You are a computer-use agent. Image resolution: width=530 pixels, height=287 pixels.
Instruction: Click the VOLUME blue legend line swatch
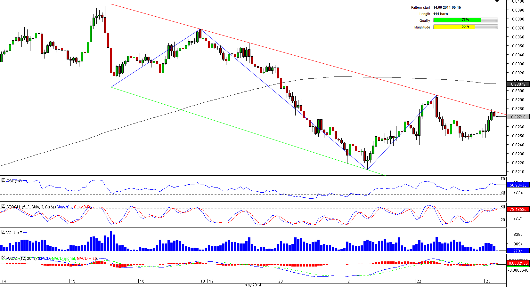pyautogui.click(x=25, y=233)
